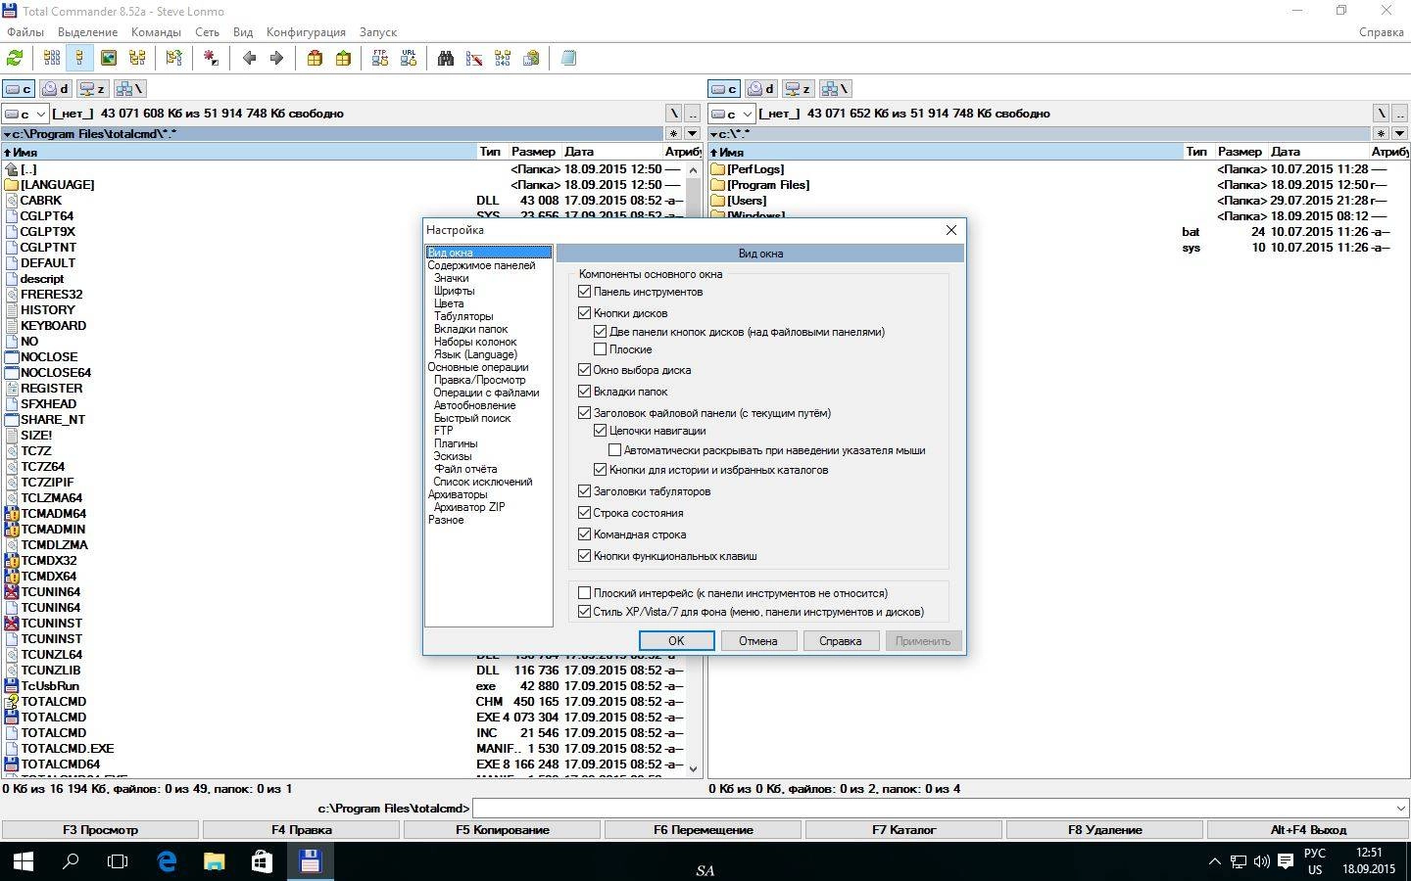Toggle the 'Кнопки дисков' checkbox
The width and height of the screenshot is (1411, 881).
[585, 313]
